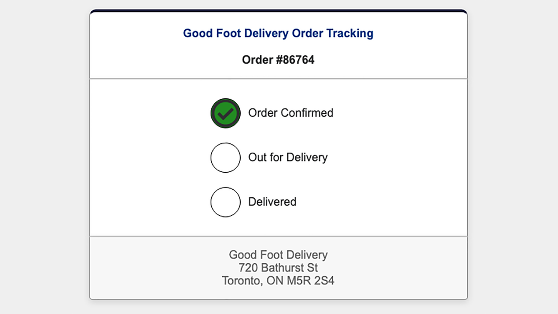The image size is (558, 314).
Task: Click the Order #86764 label
Action: 278,60
